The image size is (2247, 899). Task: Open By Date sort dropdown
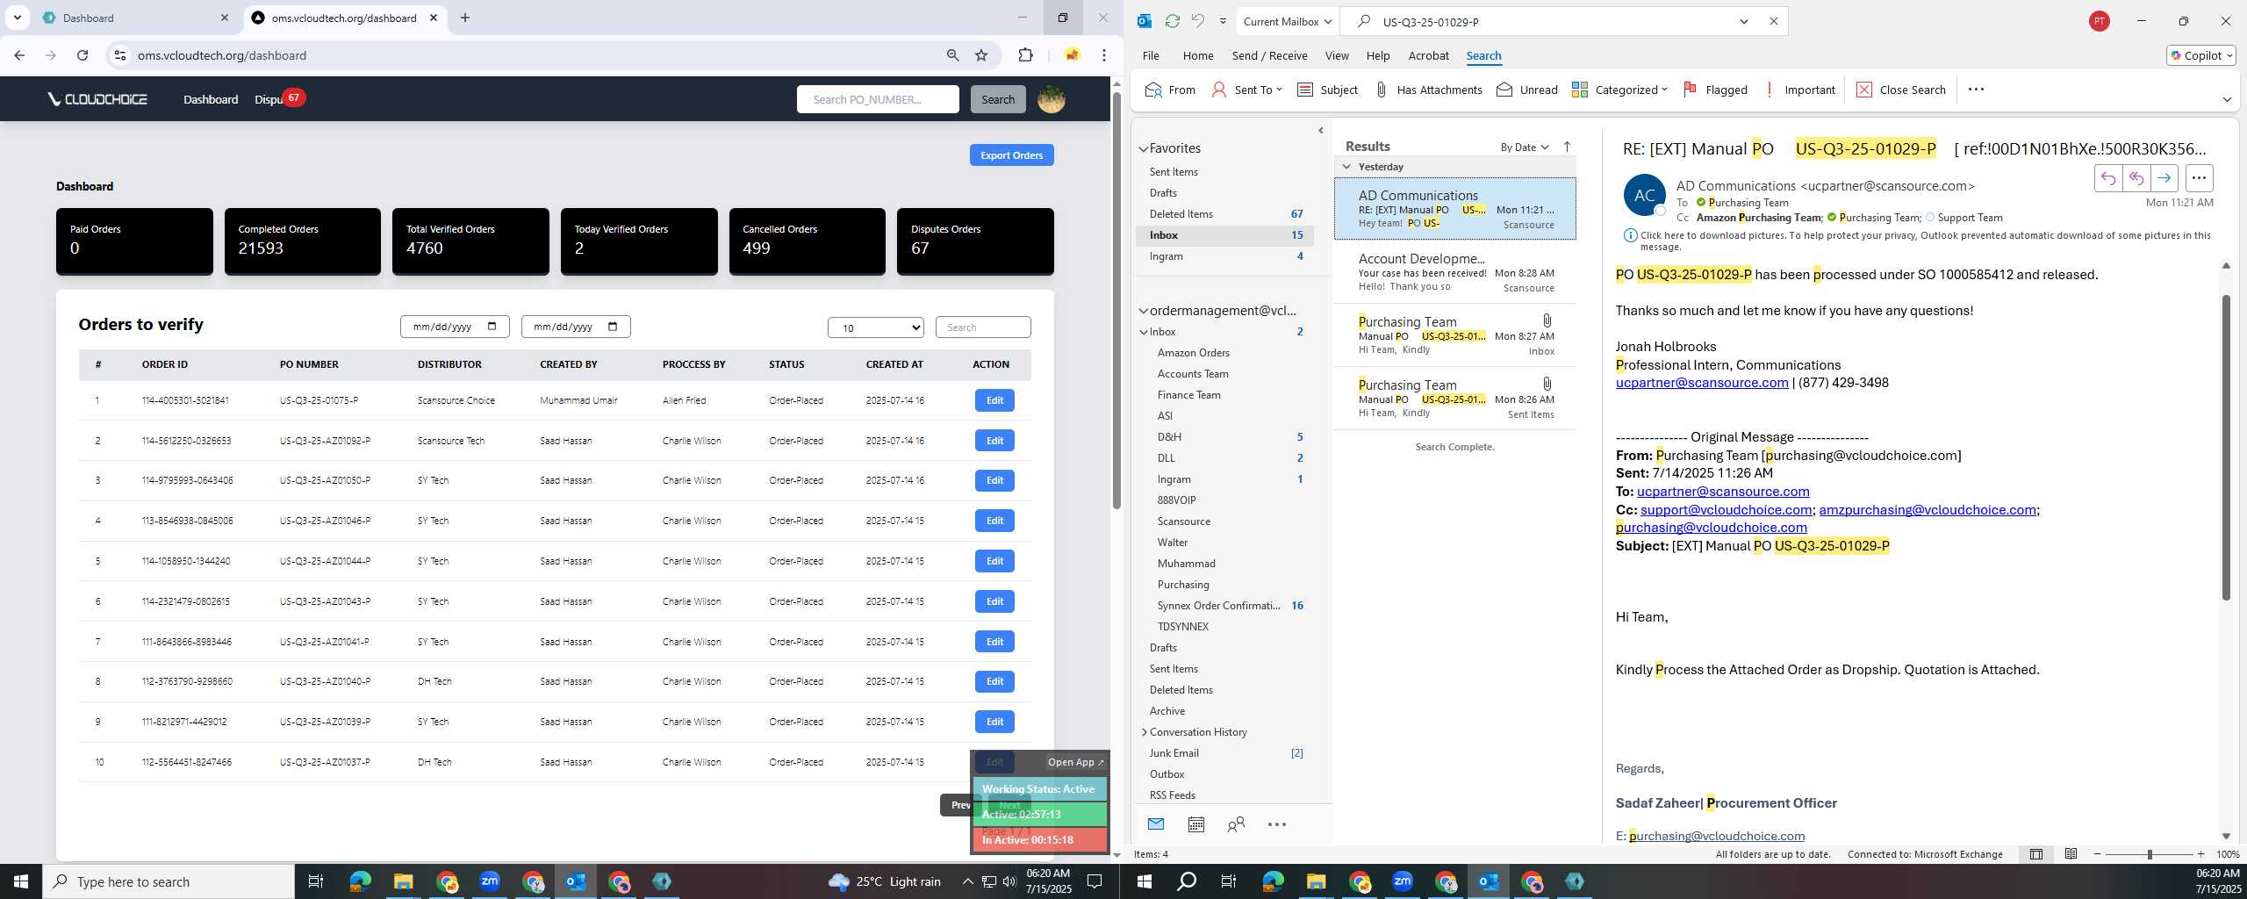(x=1525, y=147)
